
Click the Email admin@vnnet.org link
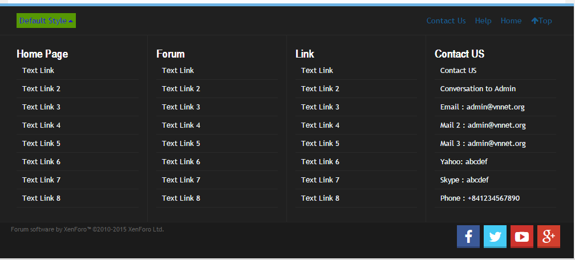(482, 107)
